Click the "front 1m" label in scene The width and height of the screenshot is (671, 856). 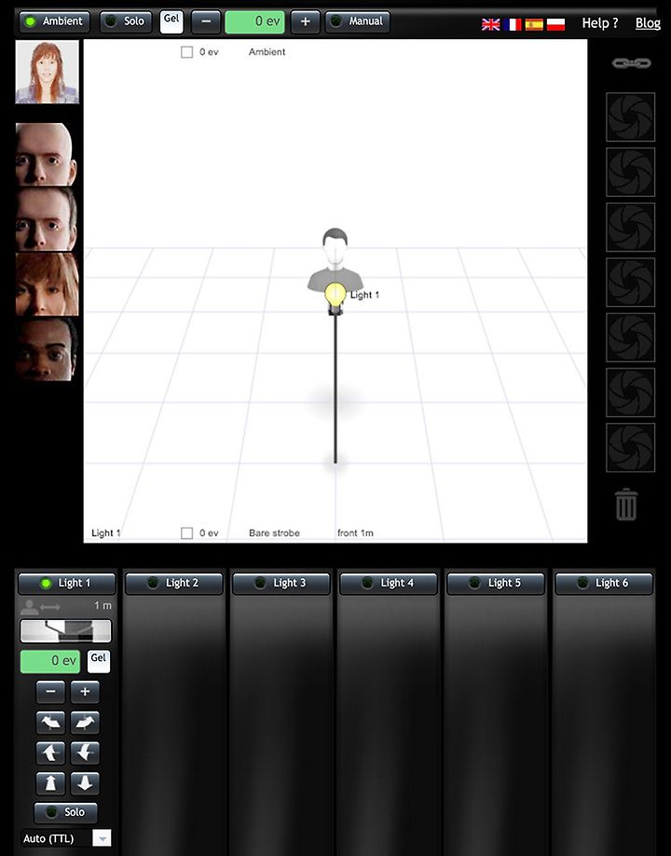[x=355, y=532]
